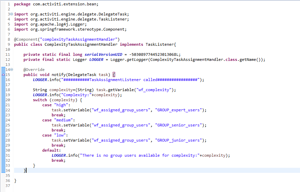The height and width of the screenshot is (192, 300).
Task: Click the string "complexityTaskAssignmentHandler" in the annotation
Action: pyautogui.click(x=79, y=39)
